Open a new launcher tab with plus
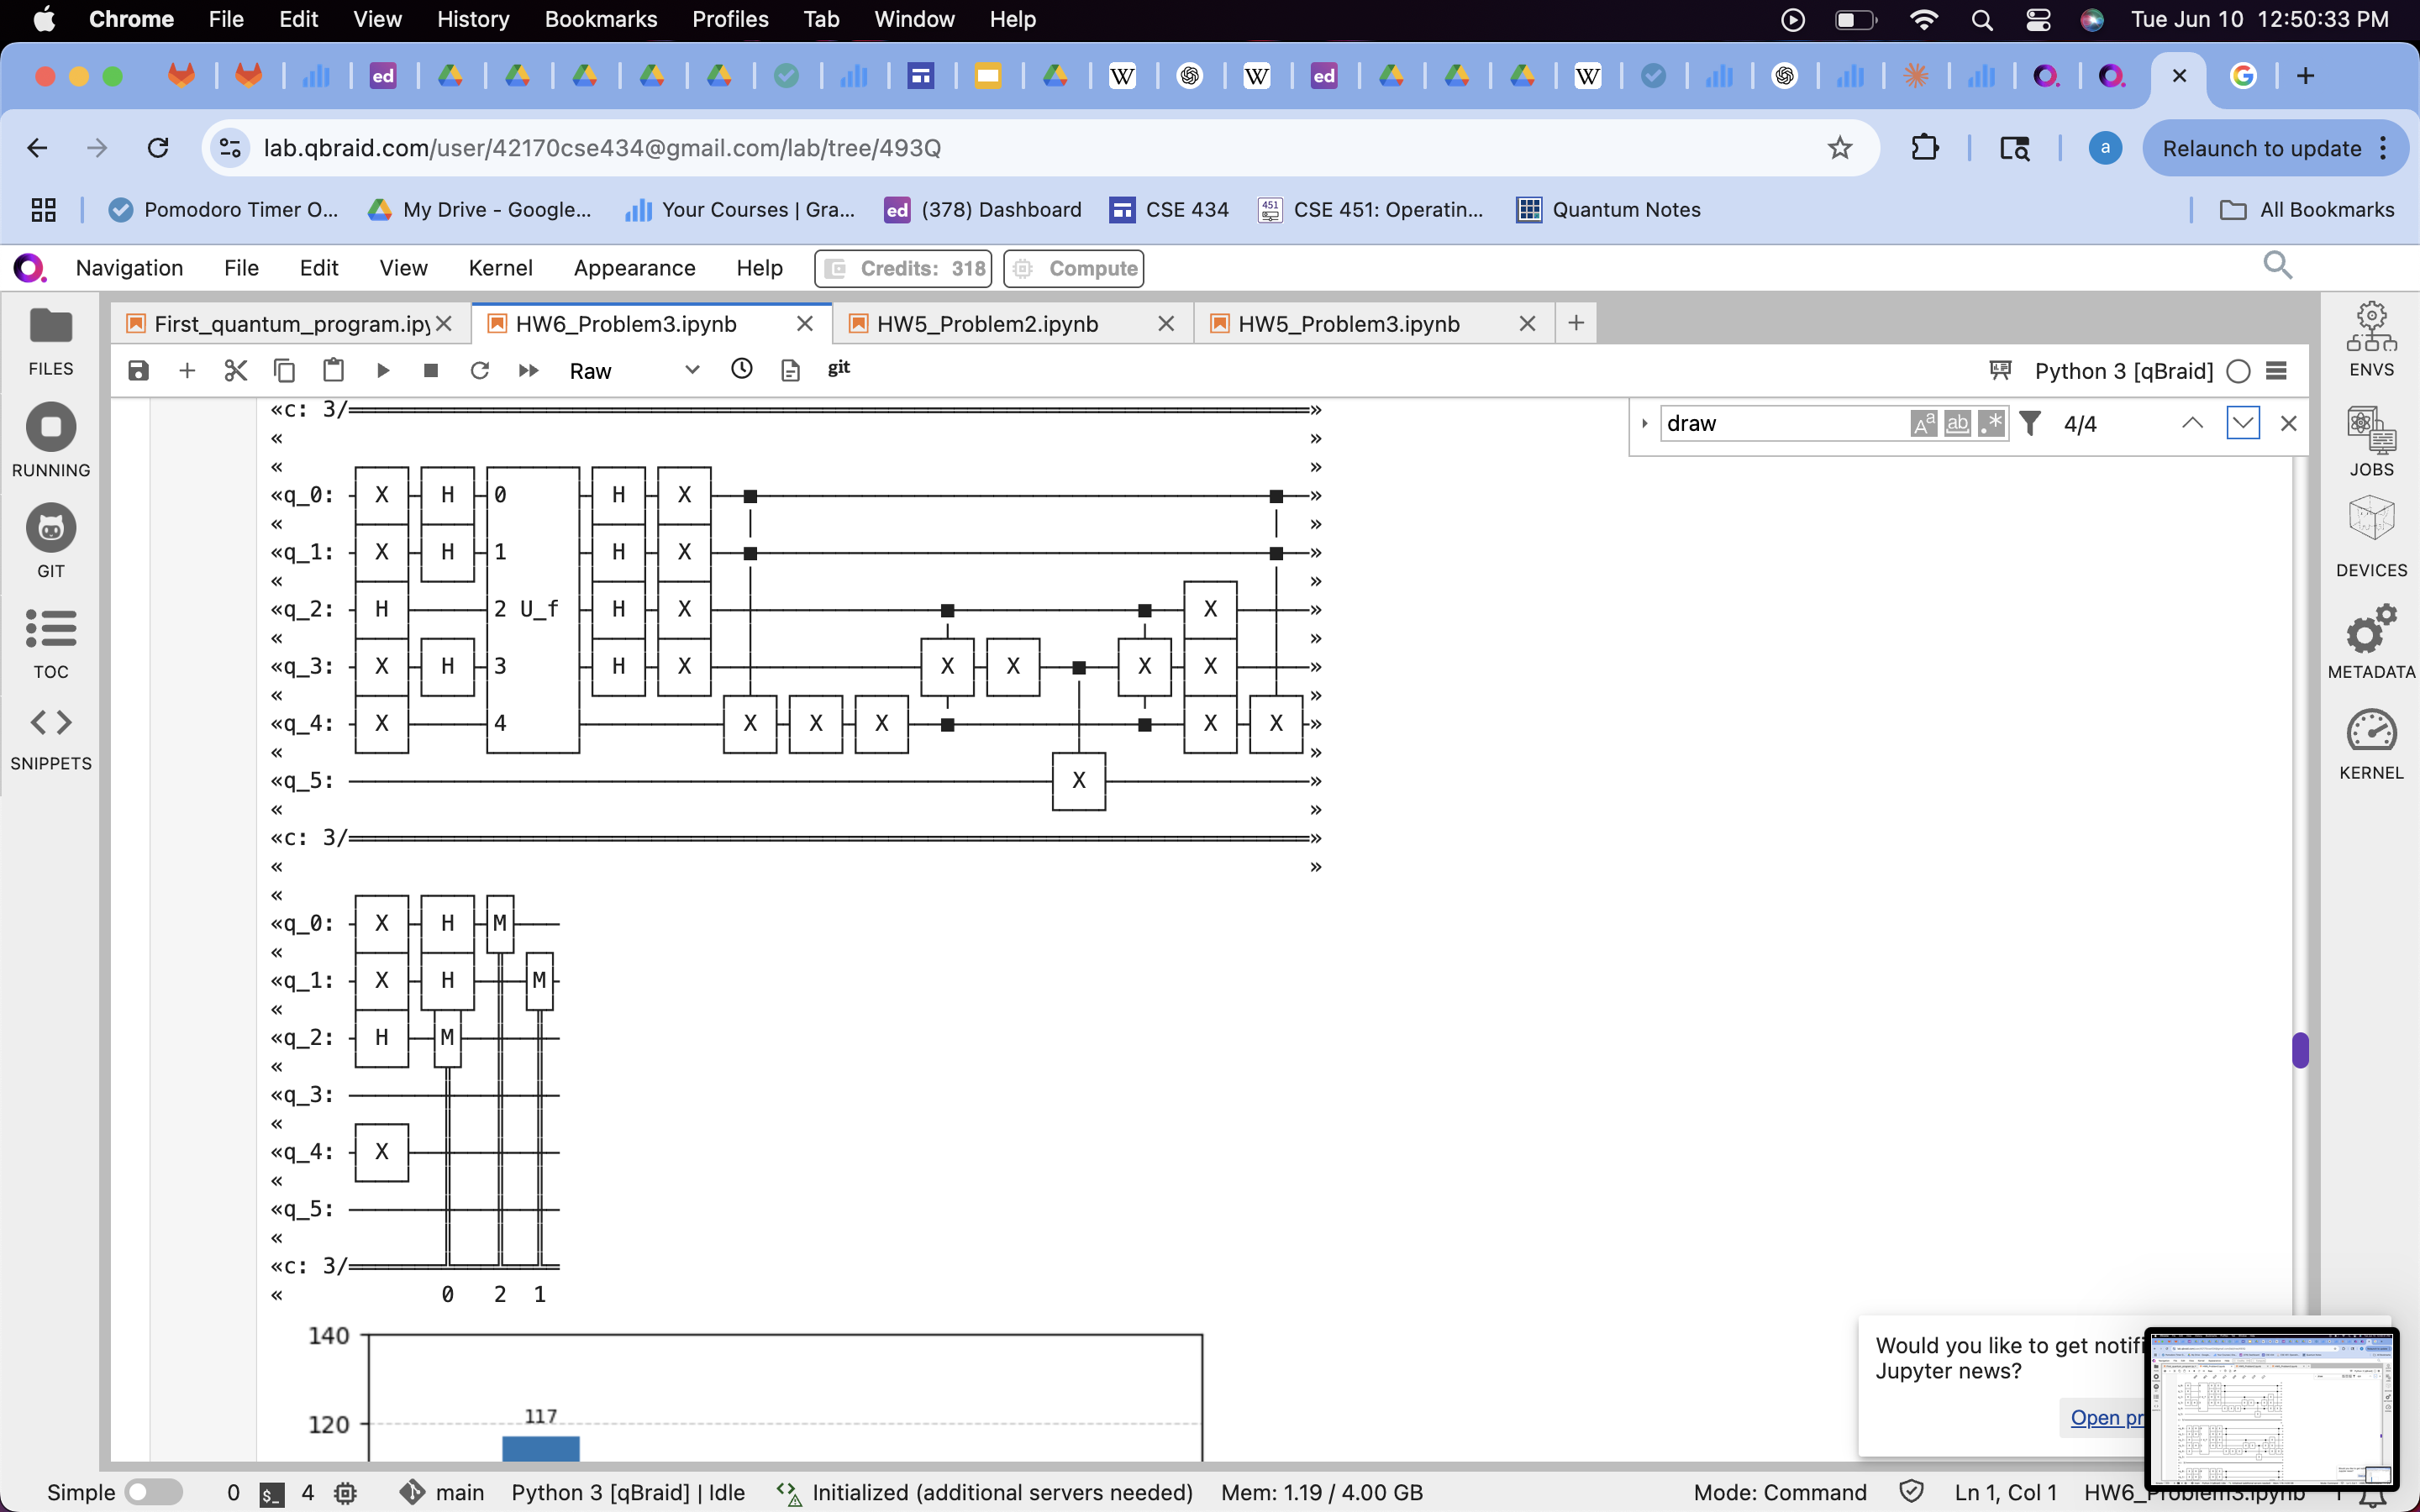Image resolution: width=2420 pixels, height=1512 pixels. [x=1576, y=323]
